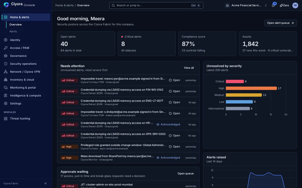Click the Home & alerts sidebar icon
Image resolution: width=302 pixels, height=188 pixels.
(x=6, y=17)
